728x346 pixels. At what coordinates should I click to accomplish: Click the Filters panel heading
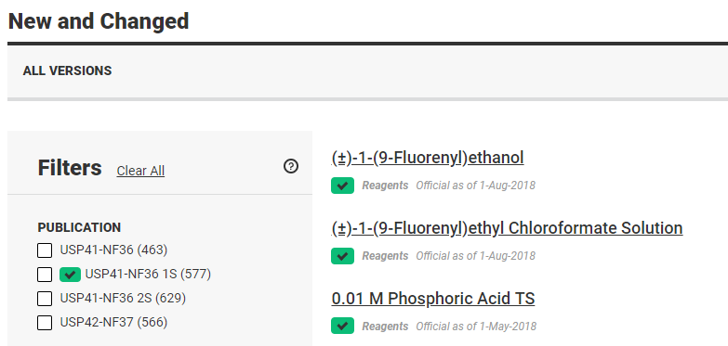[70, 168]
